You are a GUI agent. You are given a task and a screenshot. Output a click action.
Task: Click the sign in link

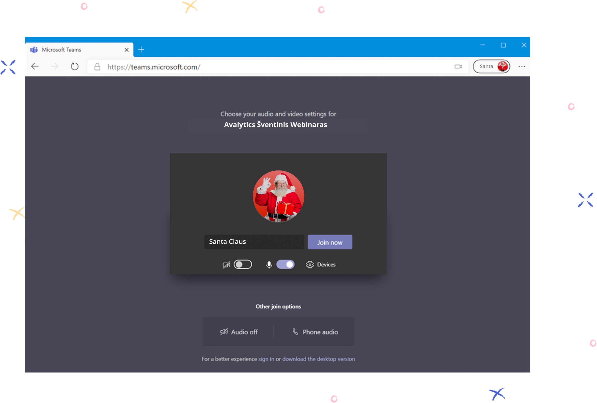pyautogui.click(x=266, y=359)
